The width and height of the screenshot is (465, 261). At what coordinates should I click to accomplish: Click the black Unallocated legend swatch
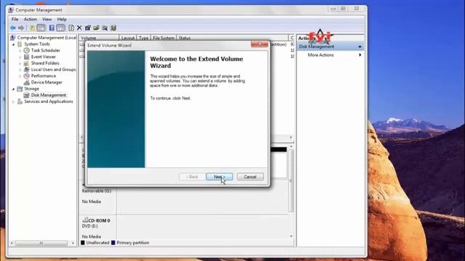click(83, 243)
